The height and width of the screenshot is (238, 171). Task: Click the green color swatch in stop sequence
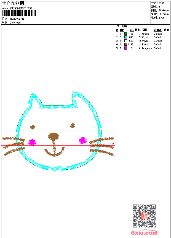tap(125, 33)
